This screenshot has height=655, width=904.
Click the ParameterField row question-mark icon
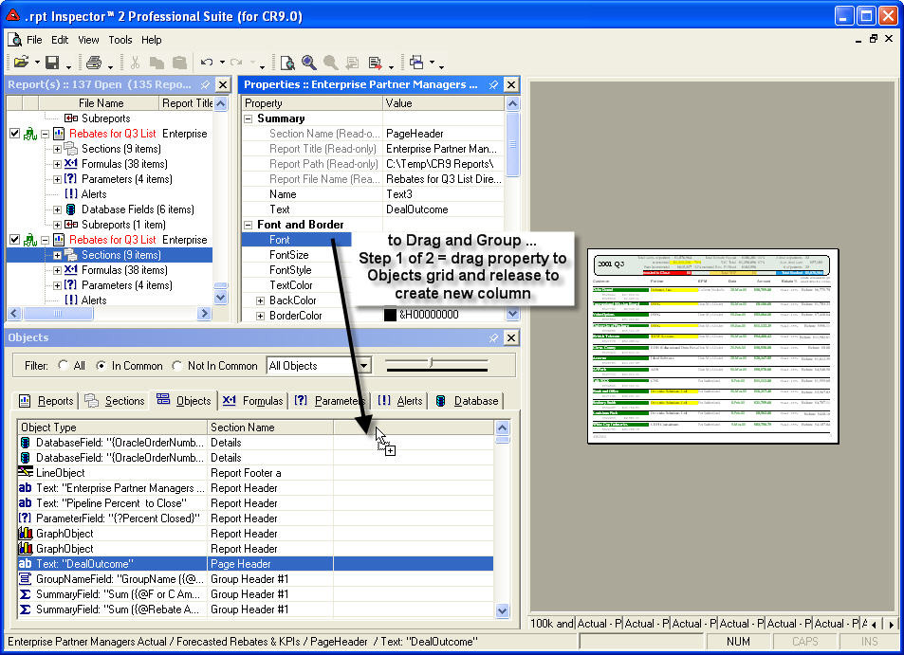[x=25, y=518]
